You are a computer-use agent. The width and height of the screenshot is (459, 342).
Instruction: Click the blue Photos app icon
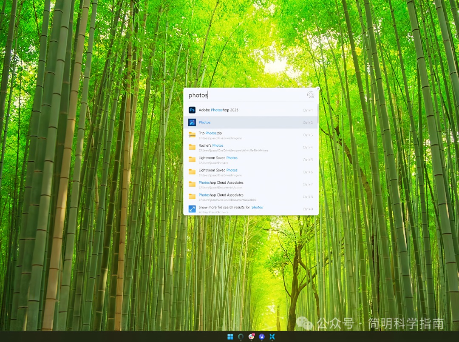click(x=192, y=123)
